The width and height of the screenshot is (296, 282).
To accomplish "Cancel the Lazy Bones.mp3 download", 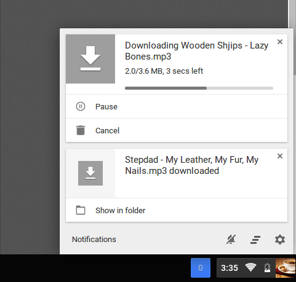I will [177, 130].
